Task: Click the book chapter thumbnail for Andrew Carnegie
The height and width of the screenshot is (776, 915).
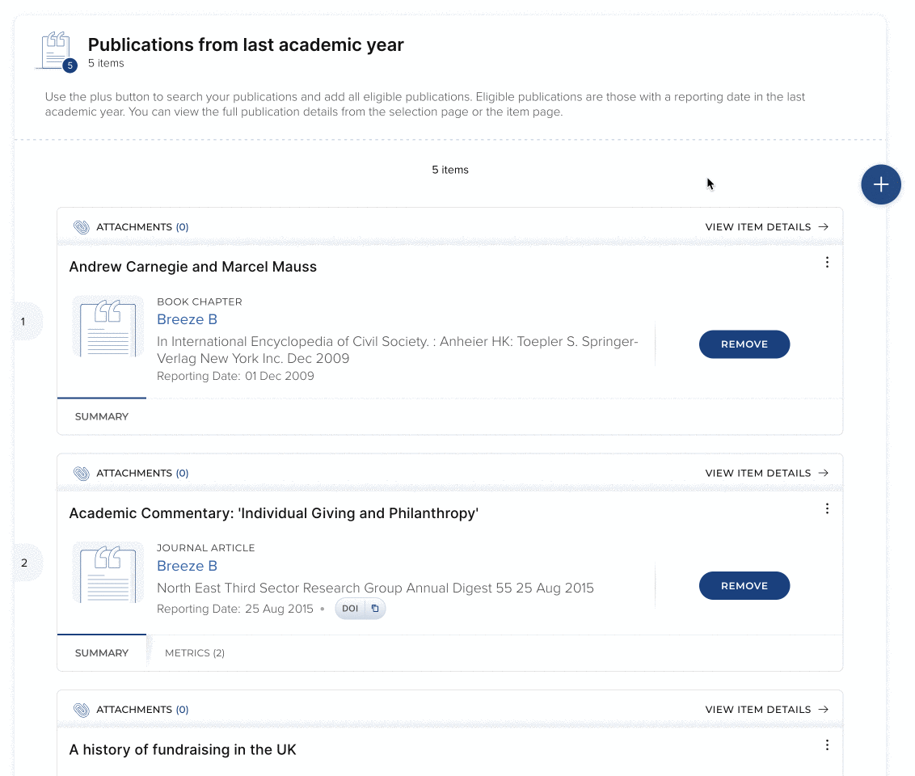Action: [108, 326]
